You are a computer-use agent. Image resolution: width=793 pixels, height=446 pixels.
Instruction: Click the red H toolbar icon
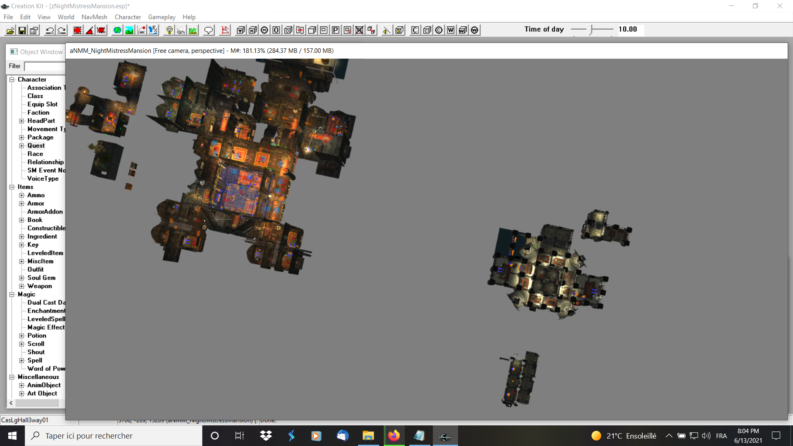(x=300, y=30)
